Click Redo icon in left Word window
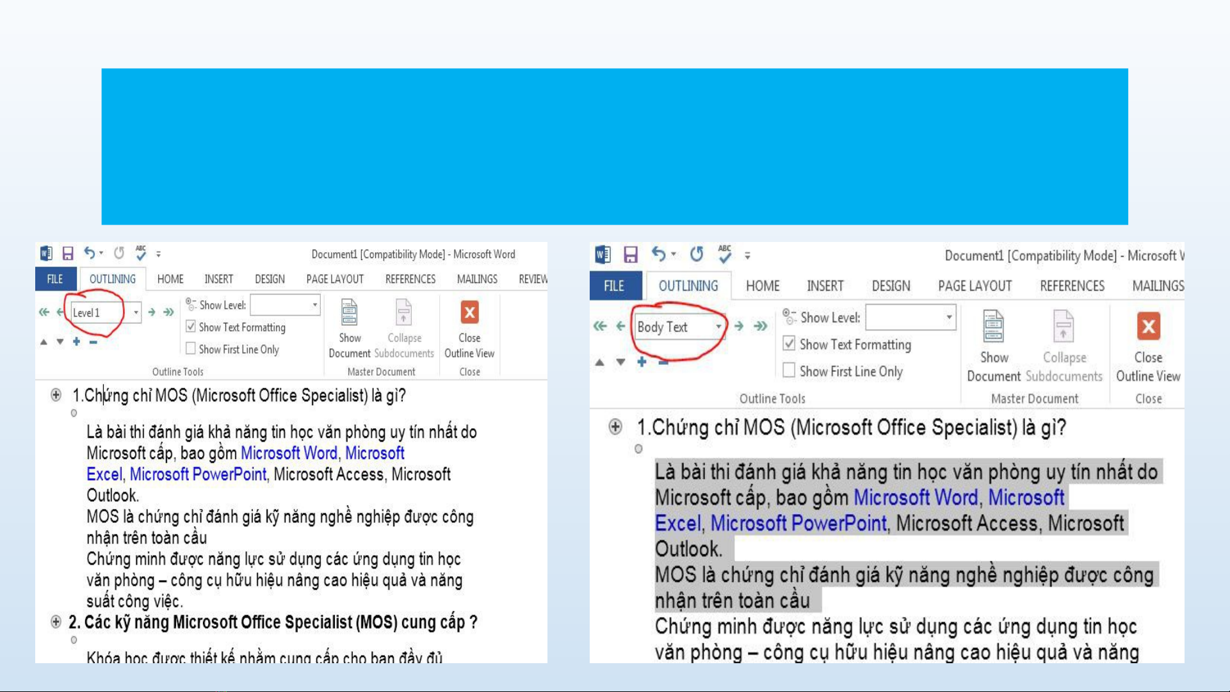The height and width of the screenshot is (692, 1230). [x=119, y=253]
